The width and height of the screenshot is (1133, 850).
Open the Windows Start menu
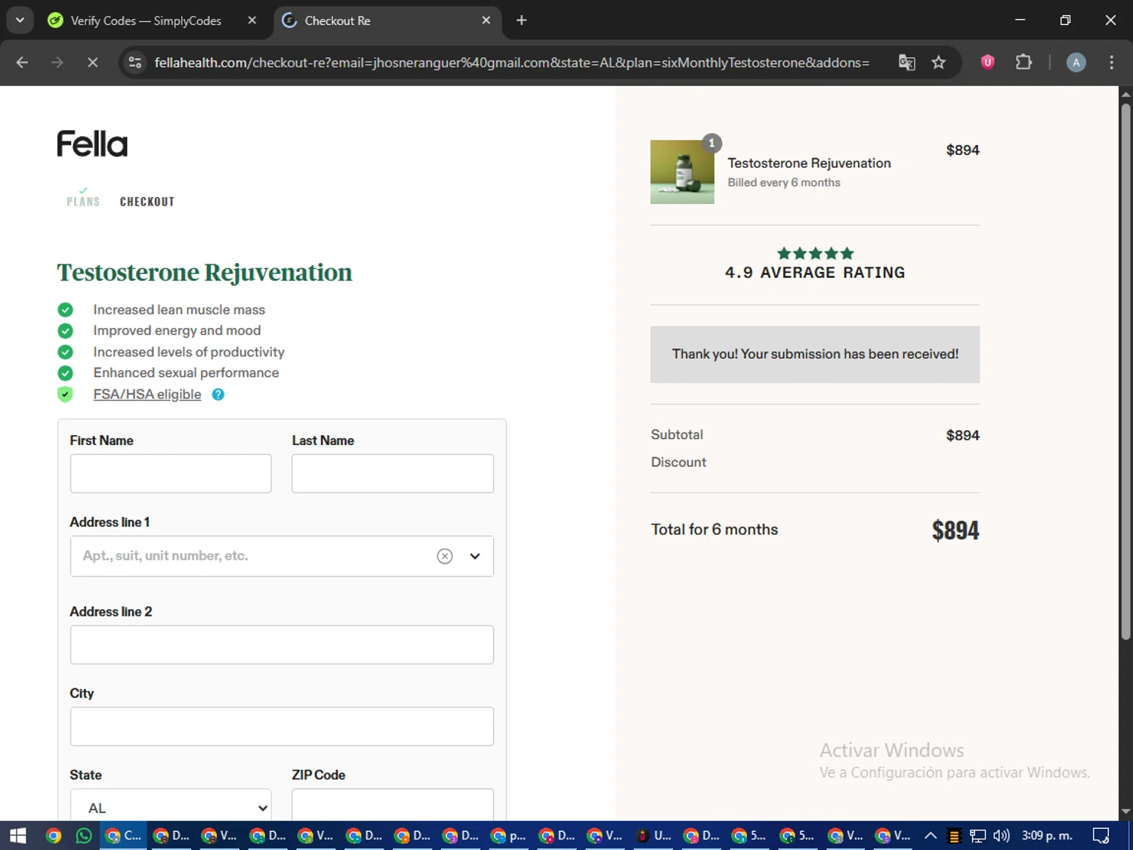point(18,836)
